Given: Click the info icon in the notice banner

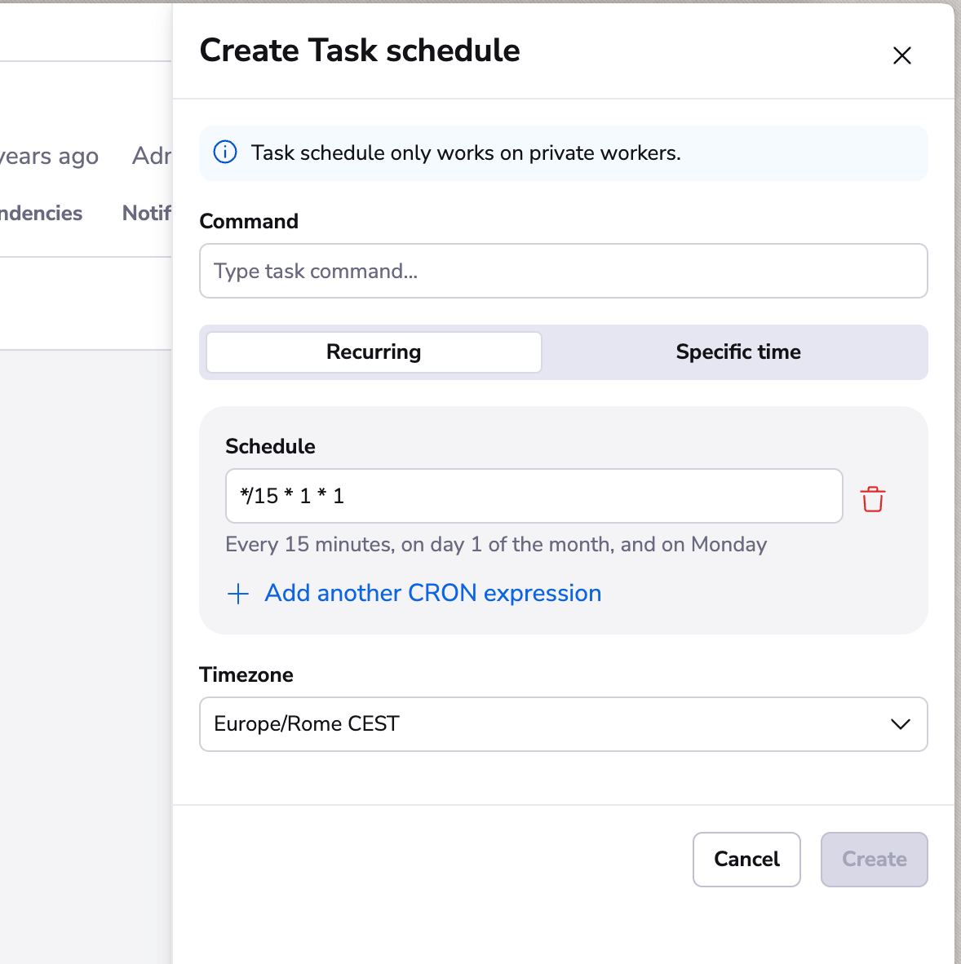Looking at the screenshot, I should tap(224, 152).
